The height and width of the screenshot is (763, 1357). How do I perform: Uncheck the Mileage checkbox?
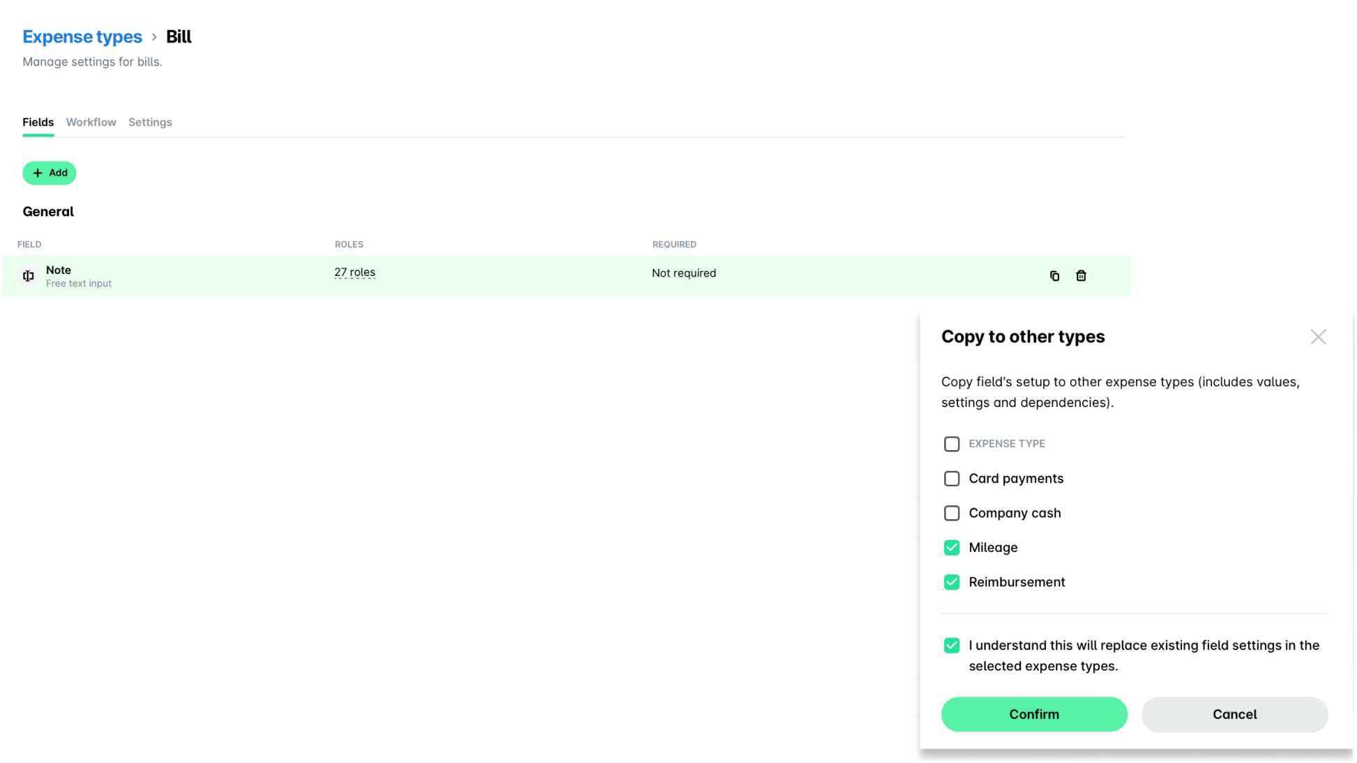coord(951,548)
